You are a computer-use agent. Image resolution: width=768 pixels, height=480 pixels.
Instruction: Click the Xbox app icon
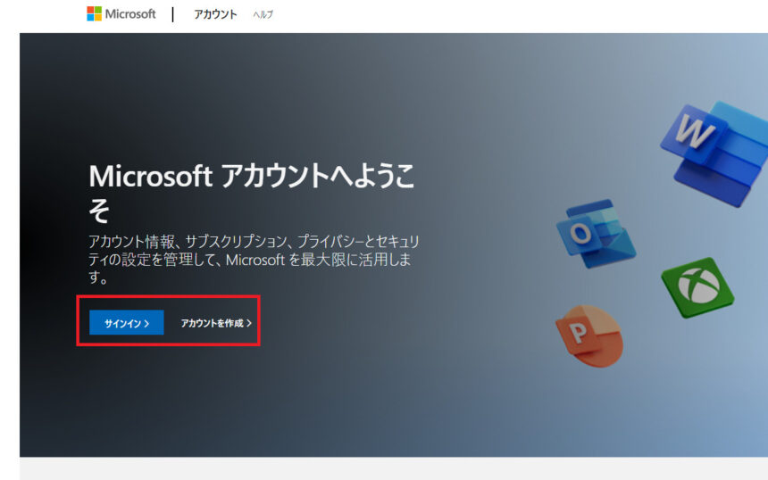(697, 287)
